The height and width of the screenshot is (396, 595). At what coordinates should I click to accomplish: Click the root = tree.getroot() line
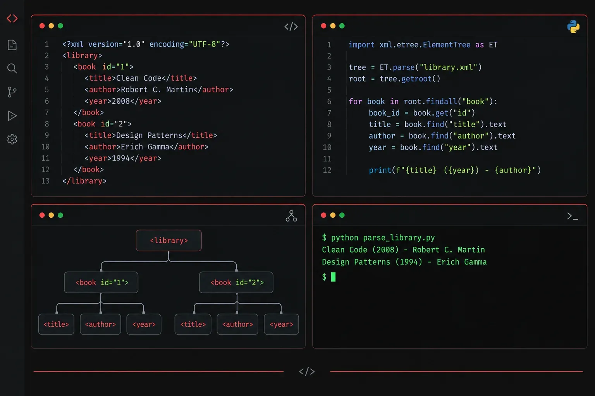[394, 79]
